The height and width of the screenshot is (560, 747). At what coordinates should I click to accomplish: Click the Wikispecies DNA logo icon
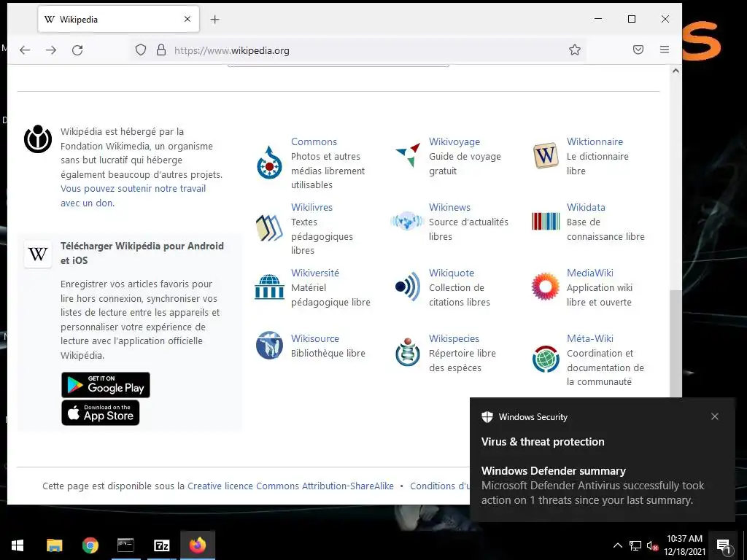click(x=407, y=352)
